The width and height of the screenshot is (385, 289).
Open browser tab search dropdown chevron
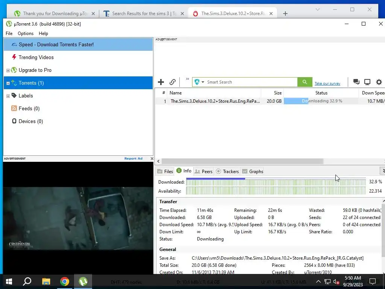coord(317,9)
